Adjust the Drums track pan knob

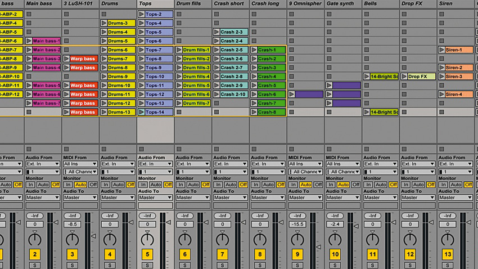[110, 239]
